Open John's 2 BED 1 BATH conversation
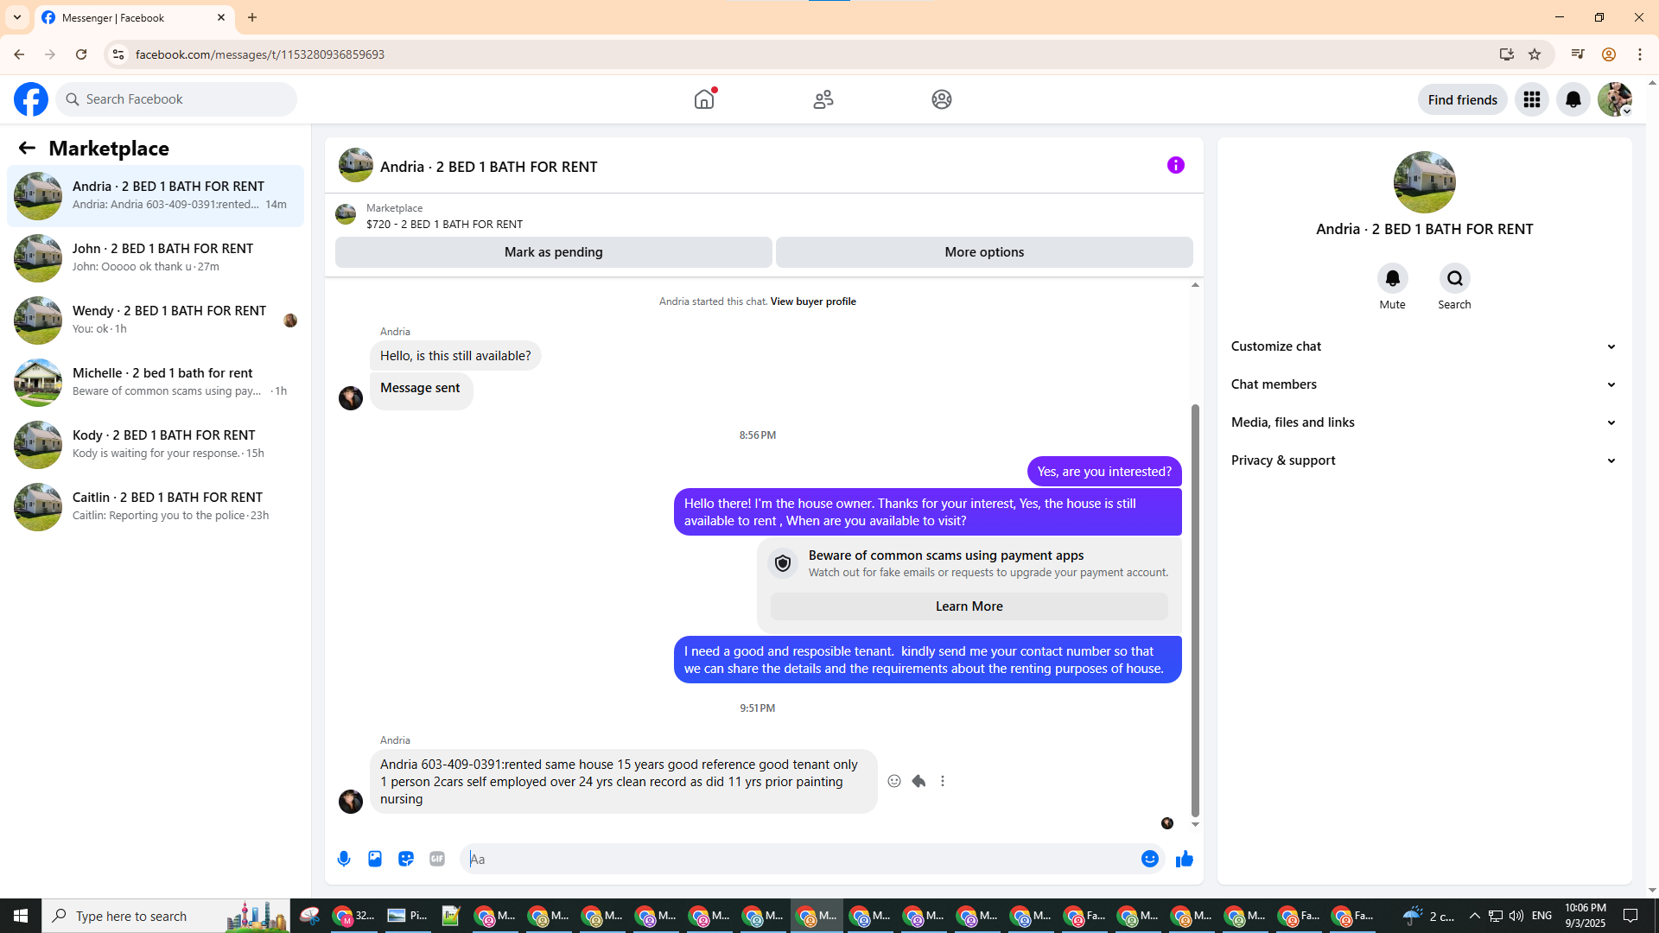The image size is (1659, 933). pos(156,258)
